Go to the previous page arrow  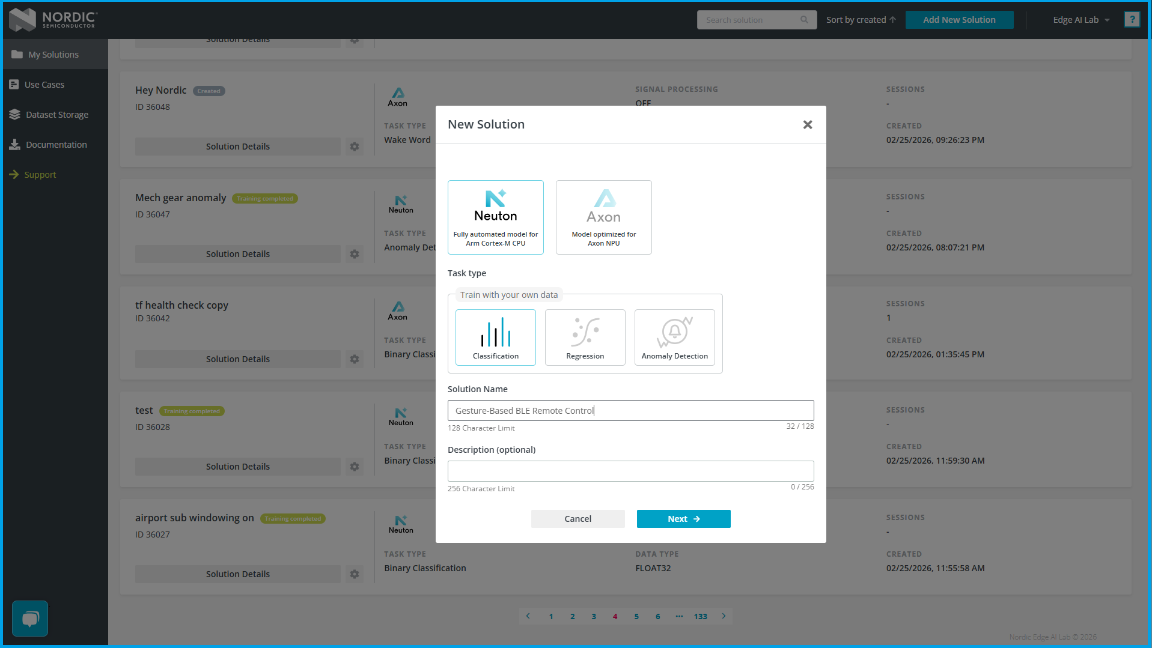pos(528,616)
